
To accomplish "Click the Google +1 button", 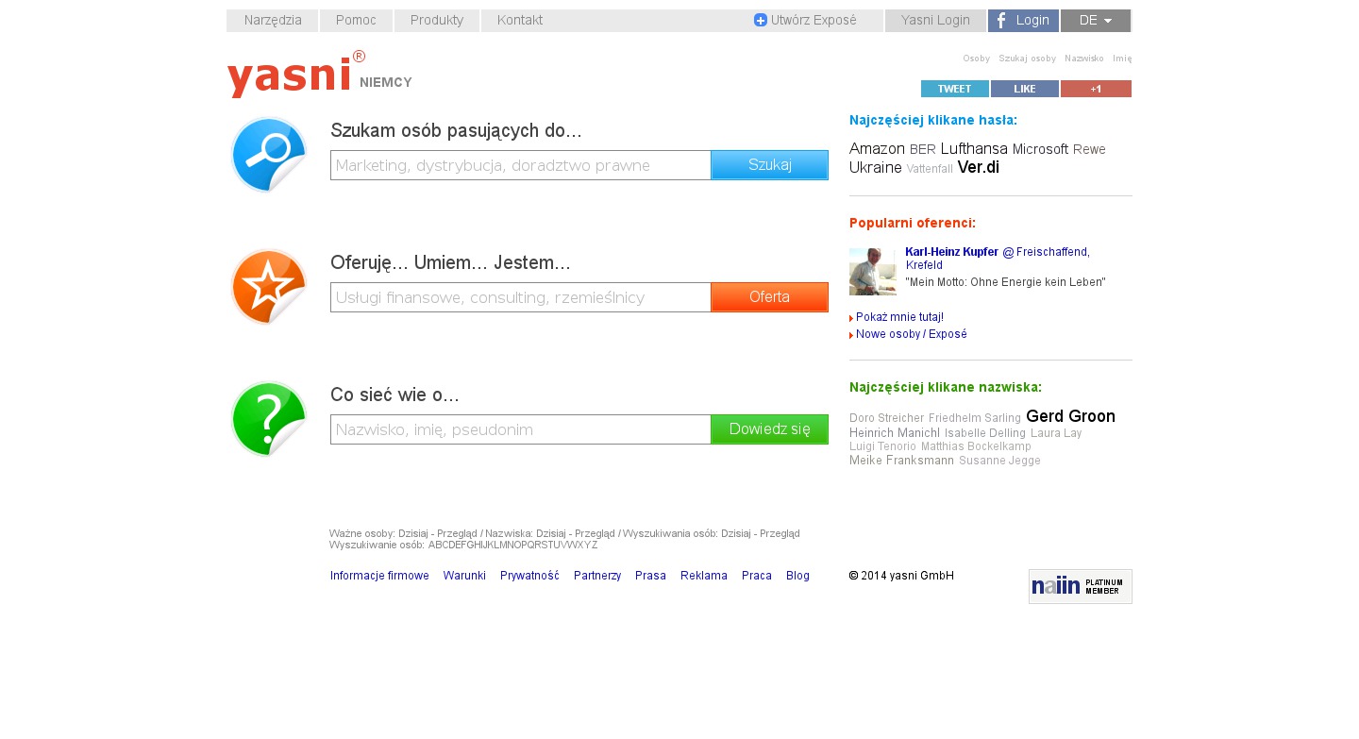I will point(1096,89).
